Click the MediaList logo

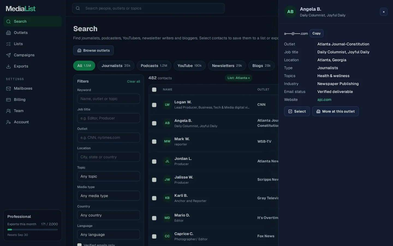point(21,9)
